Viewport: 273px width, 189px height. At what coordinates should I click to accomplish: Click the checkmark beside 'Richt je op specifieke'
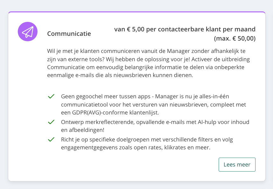51,139
